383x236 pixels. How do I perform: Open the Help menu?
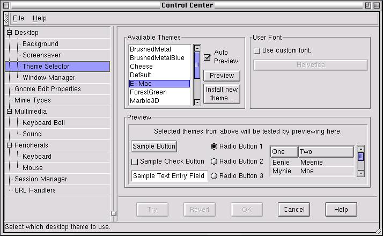[40, 18]
